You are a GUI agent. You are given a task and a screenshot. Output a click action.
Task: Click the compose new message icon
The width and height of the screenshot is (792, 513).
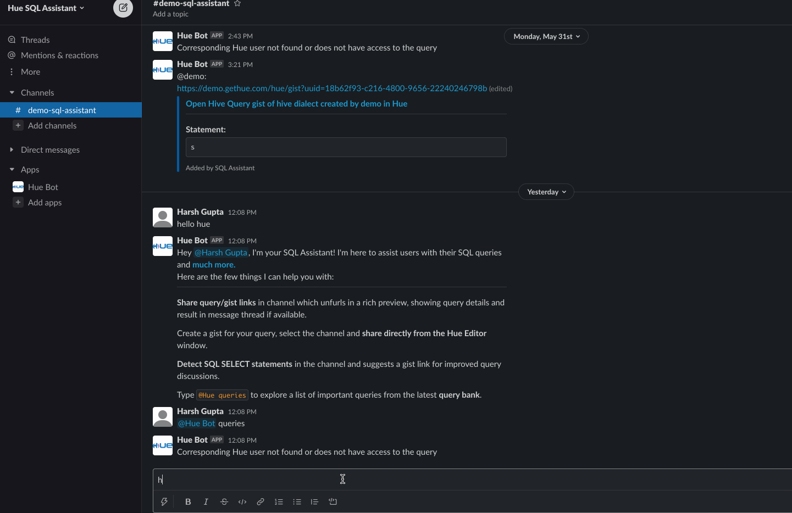[x=123, y=8]
